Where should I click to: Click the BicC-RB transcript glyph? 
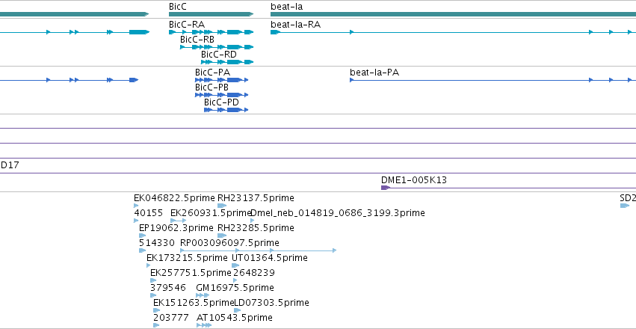point(217,47)
